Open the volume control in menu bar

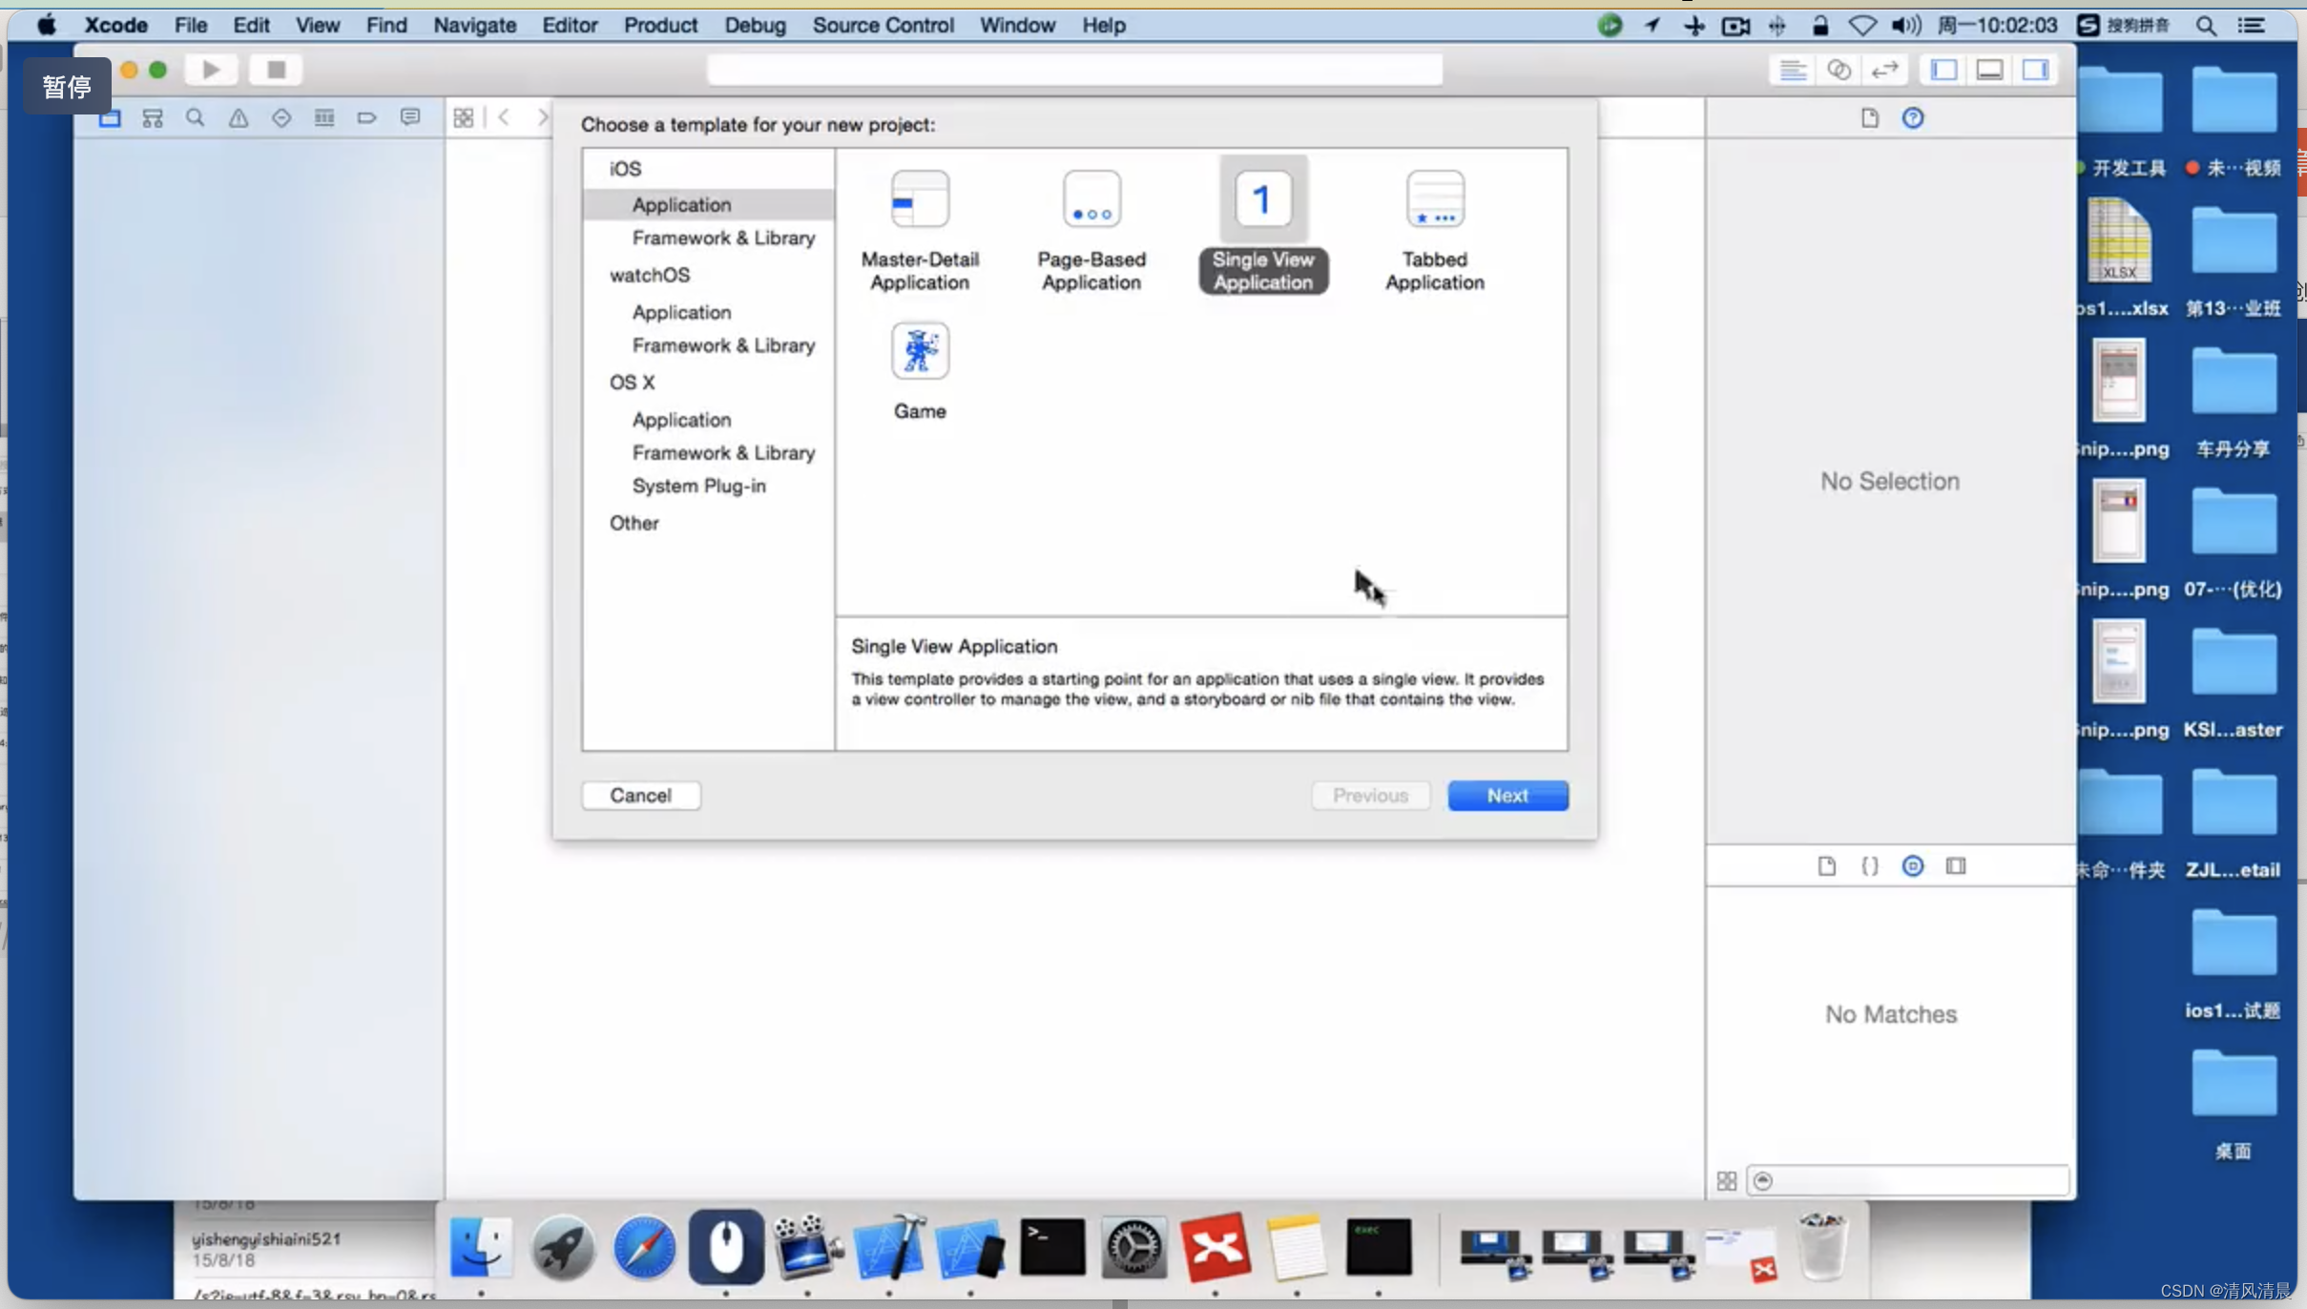point(1905,25)
